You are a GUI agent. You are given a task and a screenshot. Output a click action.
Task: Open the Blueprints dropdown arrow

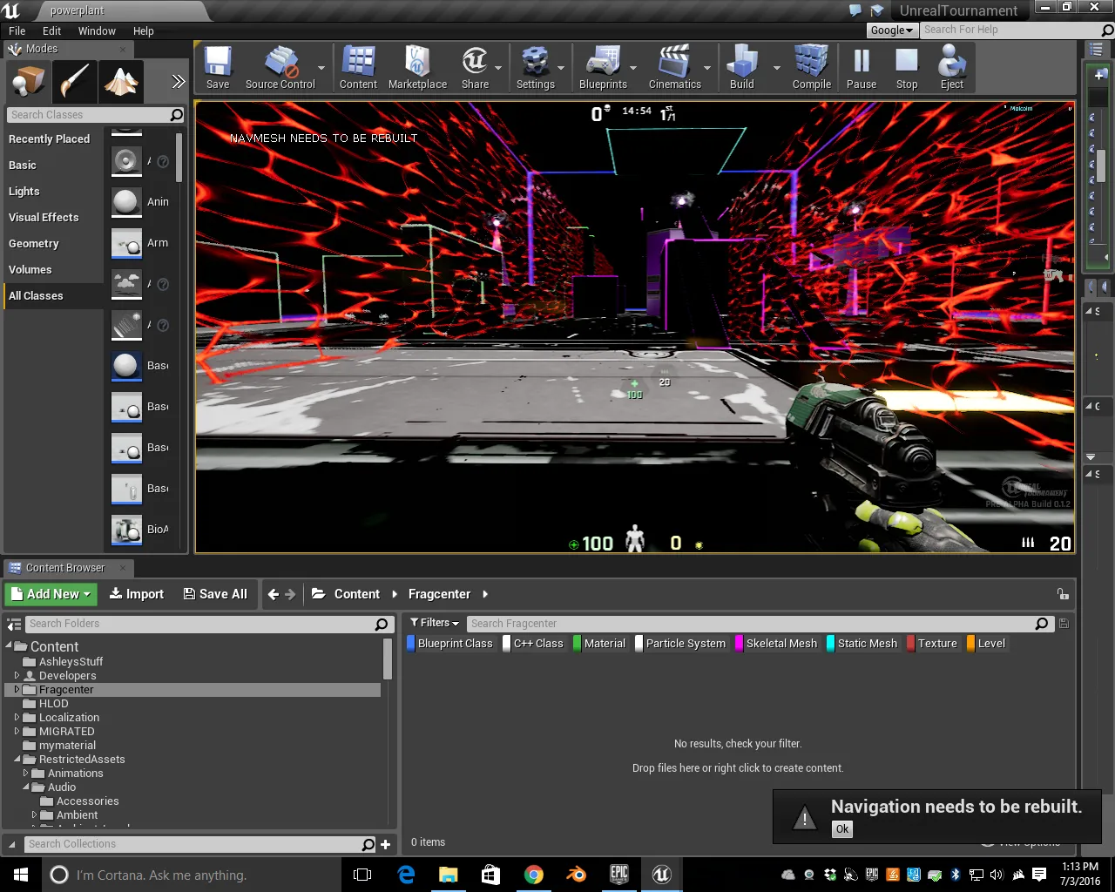(633, 68)
